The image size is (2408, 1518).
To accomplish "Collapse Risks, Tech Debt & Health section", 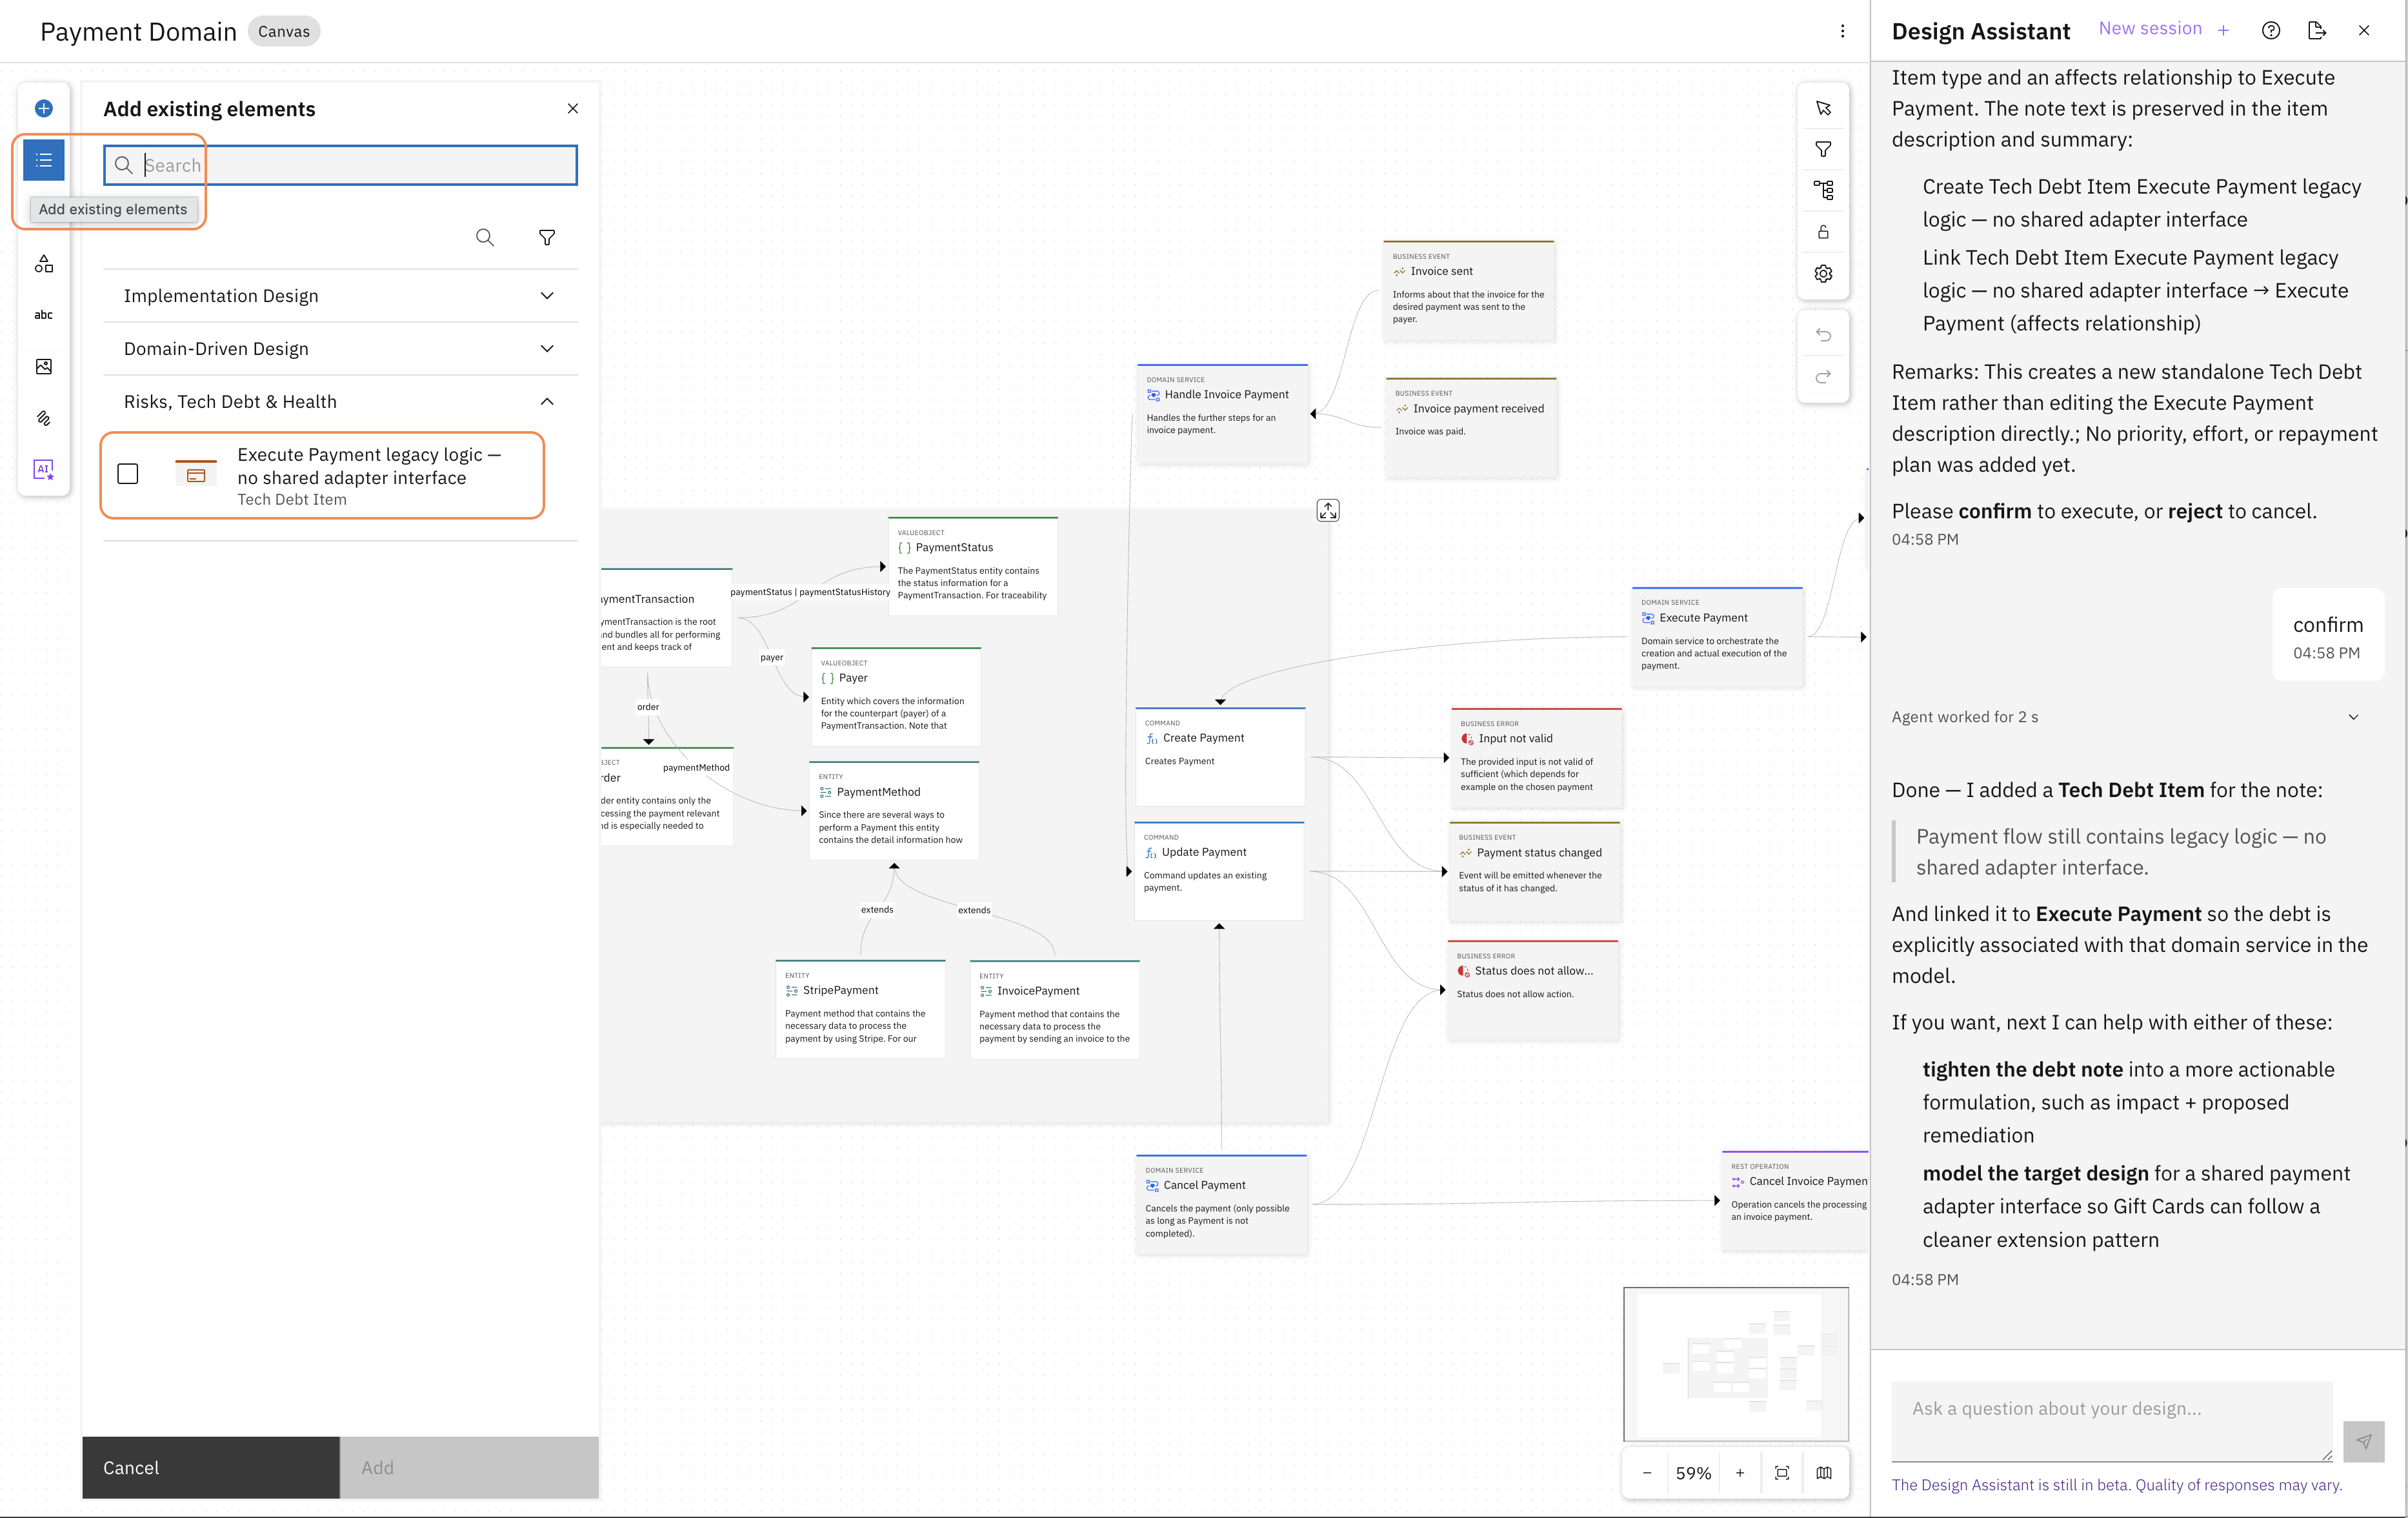I will point(340,402).
